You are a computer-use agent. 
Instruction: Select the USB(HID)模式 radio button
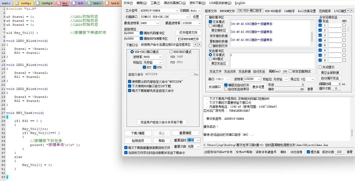click(171, 52)
